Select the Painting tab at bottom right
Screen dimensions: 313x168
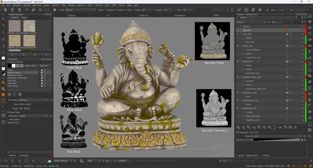click(x=266, y=155)
